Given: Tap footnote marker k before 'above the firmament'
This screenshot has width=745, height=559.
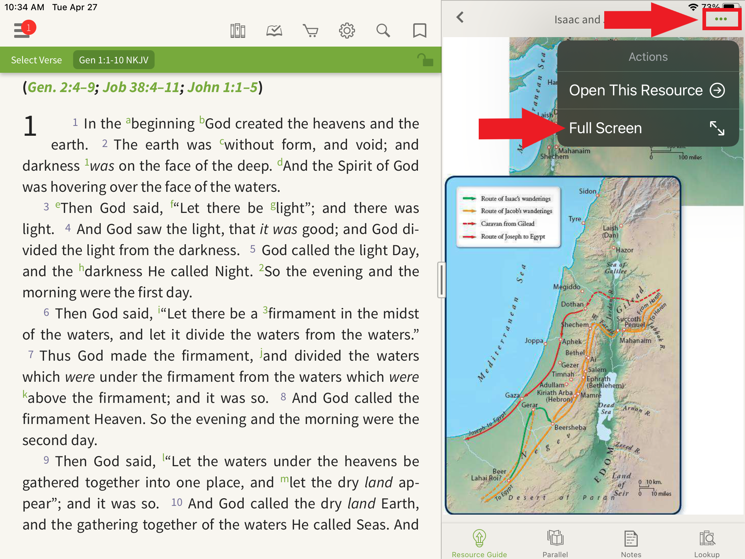Looking at the screenshot, I should (25, 394).
